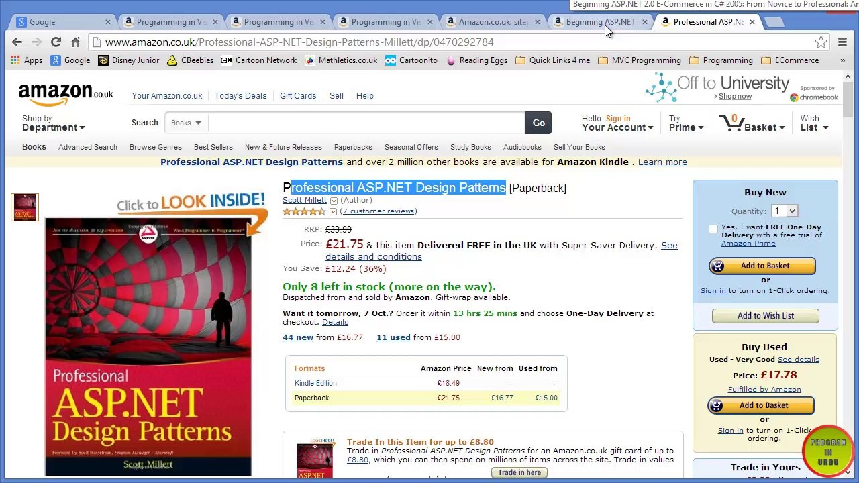Open the Books search category dropdown
859x483 pixels.
[186, 123]
